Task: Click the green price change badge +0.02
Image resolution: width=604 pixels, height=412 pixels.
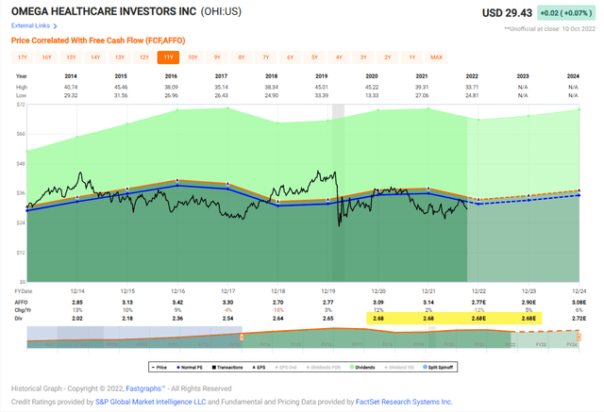Action: tap(566, 13)
